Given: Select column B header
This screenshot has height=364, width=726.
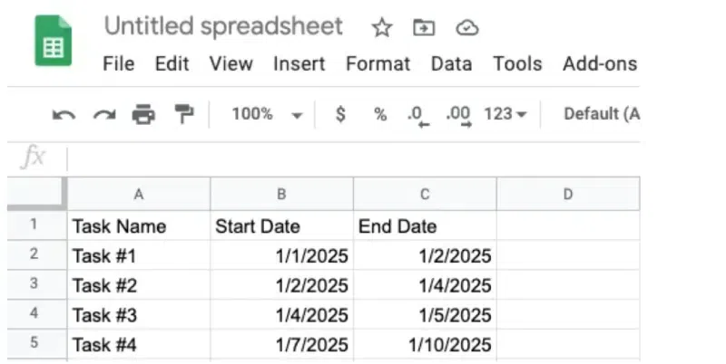Looking at the screenshot, I should pyautogui.click(x=281, y=194).
